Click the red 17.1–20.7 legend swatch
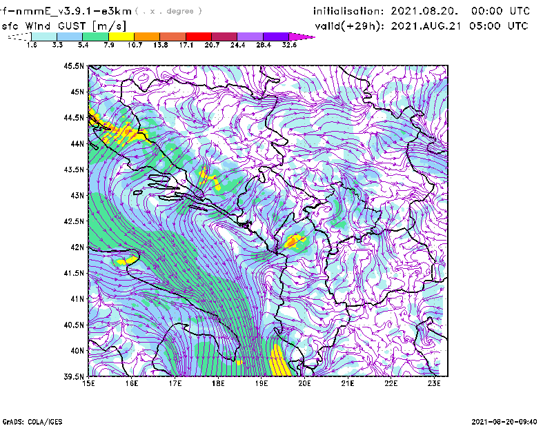The width and height of the screenshot is (552, 426). click(x=199, y=37)
